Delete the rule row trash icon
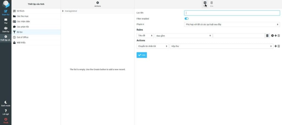This screenshot has height=125, width=282. tap(279, 36)
